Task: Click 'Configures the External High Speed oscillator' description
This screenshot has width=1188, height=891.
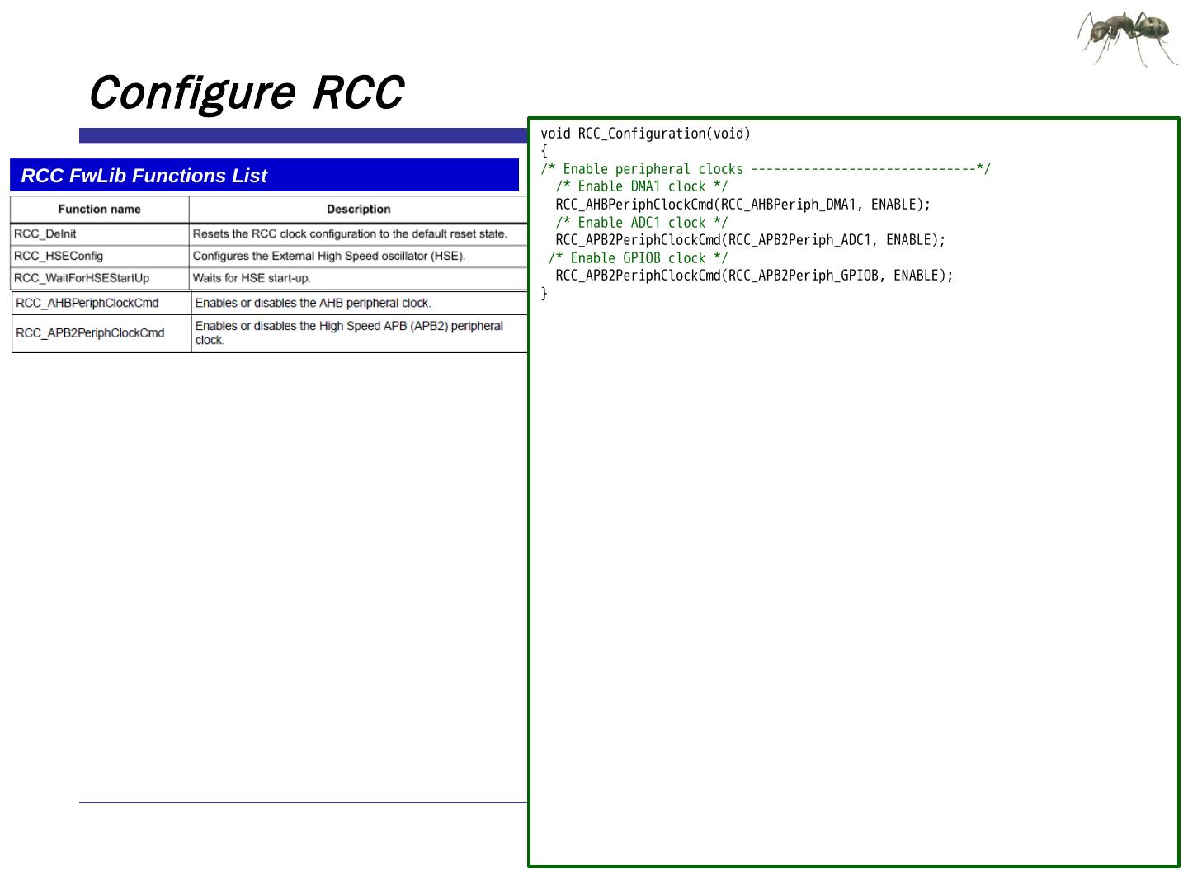Action: pyautogui.click(x=329, y=256)
